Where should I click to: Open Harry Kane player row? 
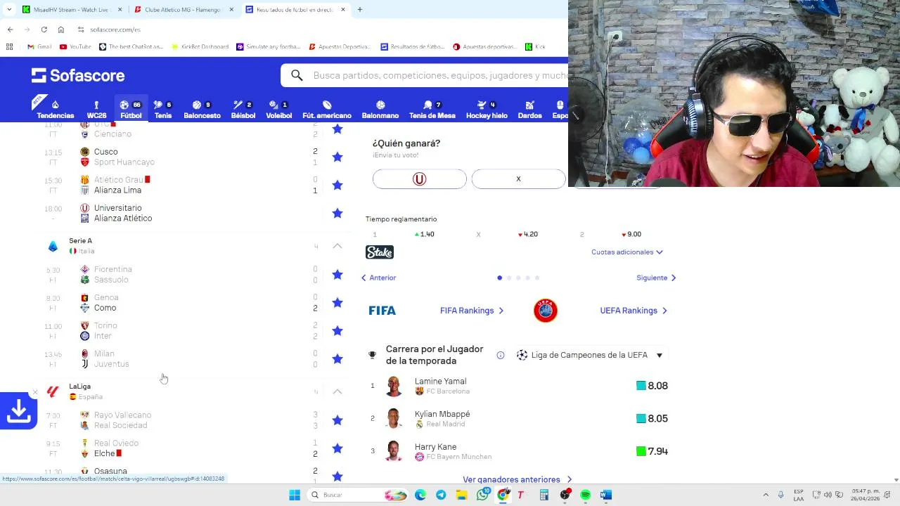[x=519, y=451]
